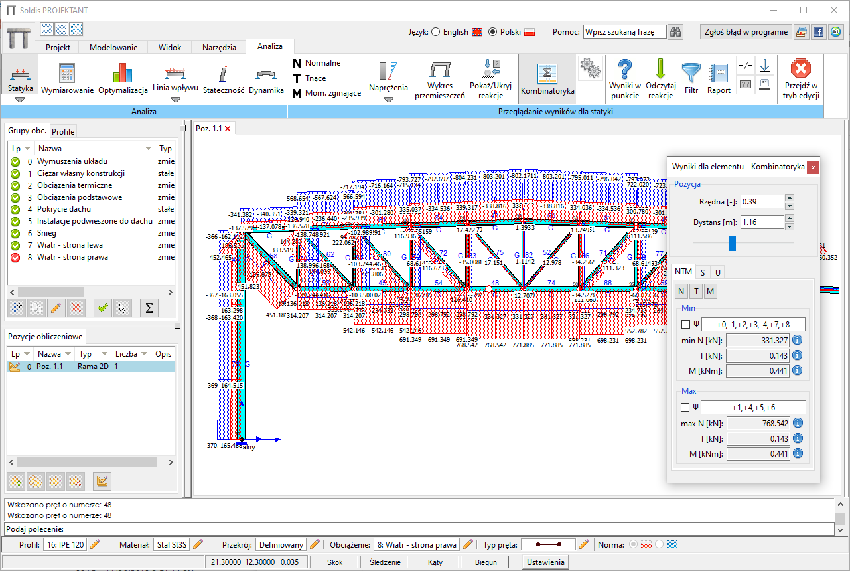The height and width of the screenshot is (571, 850).
Task: Open the Profile tab in left panel
Action: tap(64, 131)
